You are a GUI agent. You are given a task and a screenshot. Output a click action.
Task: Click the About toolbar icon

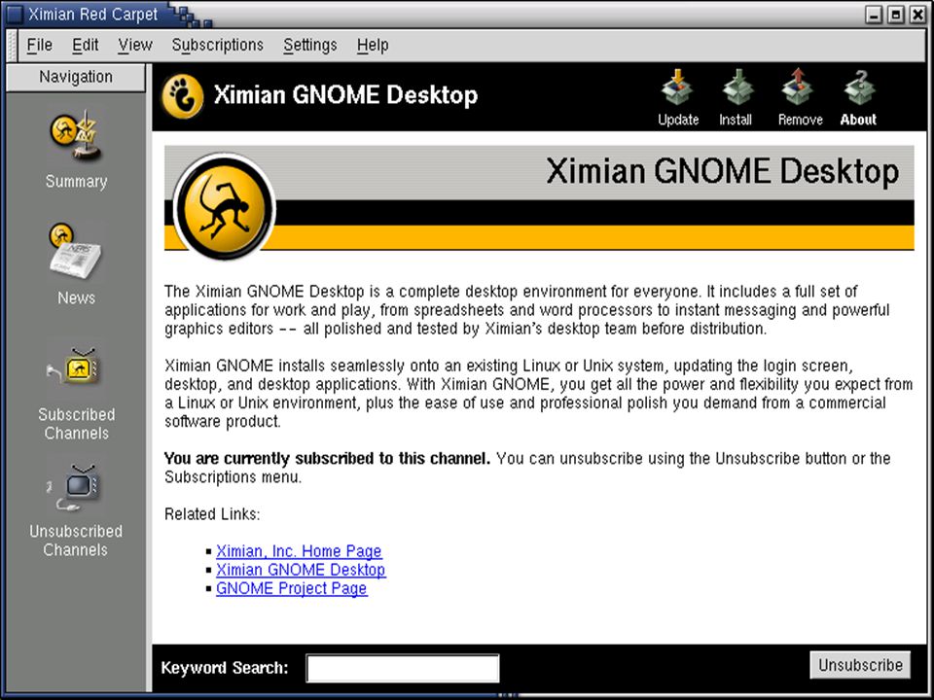[859, 87]
